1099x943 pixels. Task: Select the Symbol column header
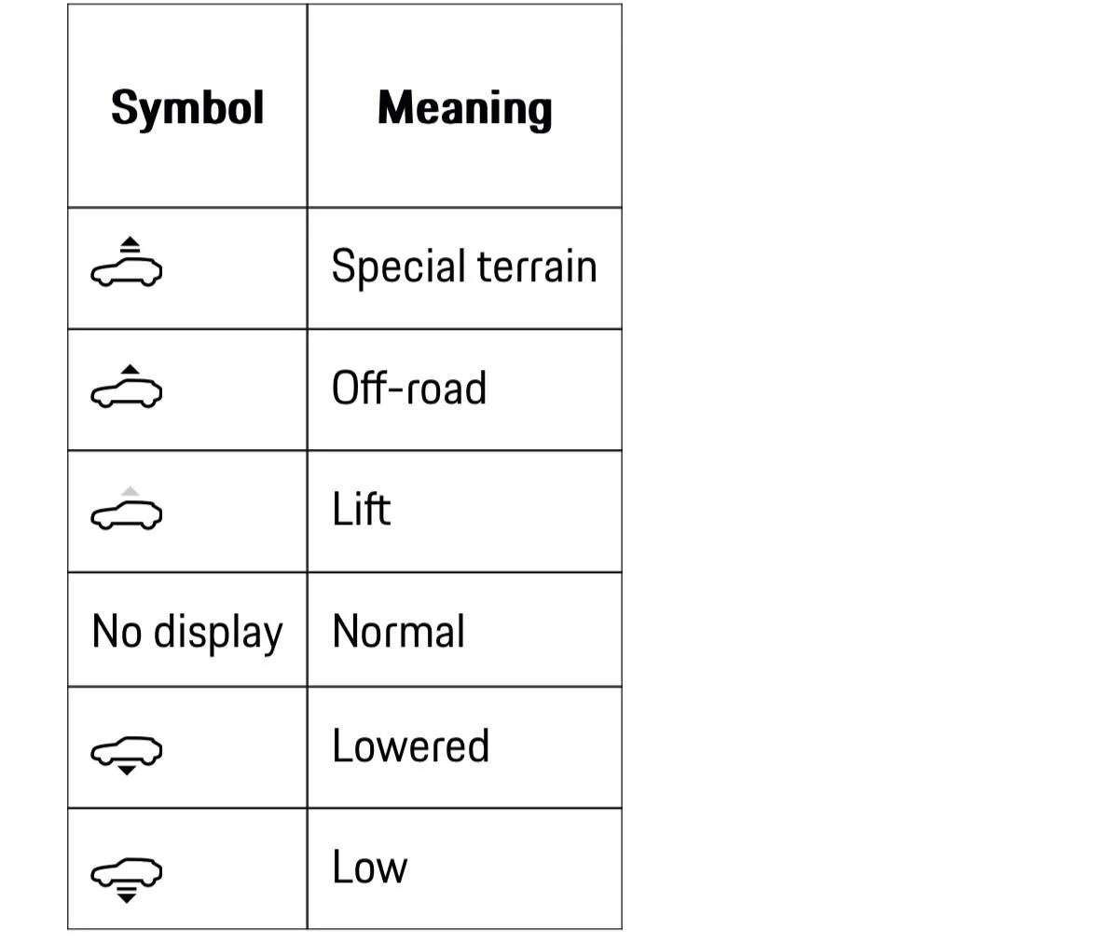coord(187,107)
